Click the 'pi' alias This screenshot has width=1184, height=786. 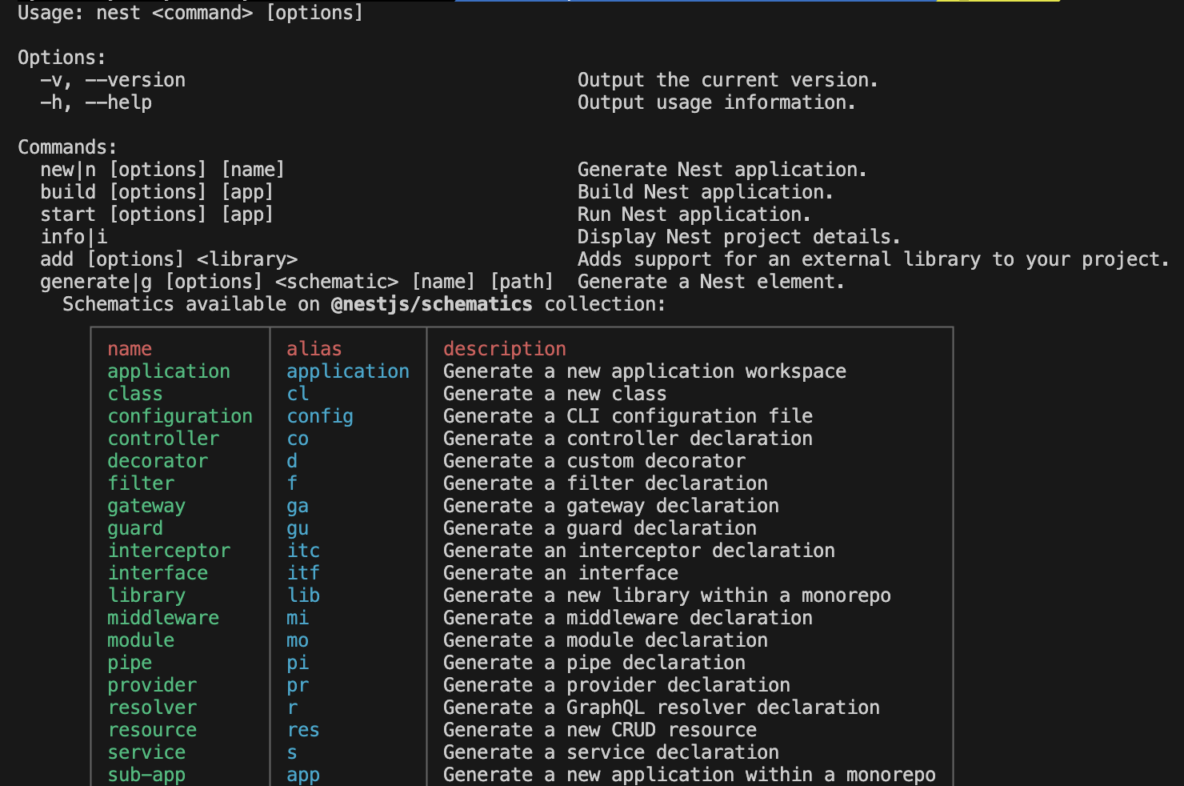coord(298,663)
